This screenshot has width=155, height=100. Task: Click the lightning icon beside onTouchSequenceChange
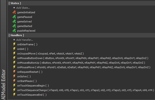click(14, 90)
